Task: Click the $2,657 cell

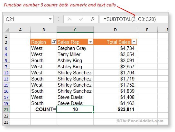Action: coord(115,67)
